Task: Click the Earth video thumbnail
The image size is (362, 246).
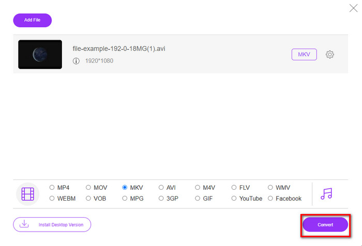Action: pyautogui.click(x=40, y=55)
